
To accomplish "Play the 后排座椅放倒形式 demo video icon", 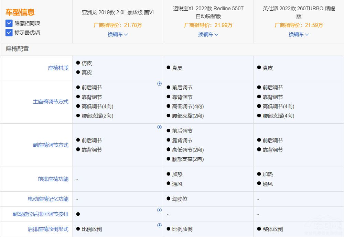I will pos(159,225).
